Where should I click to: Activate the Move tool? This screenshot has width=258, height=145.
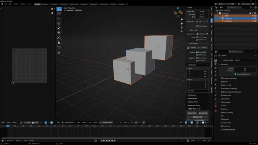click(59, 19)
